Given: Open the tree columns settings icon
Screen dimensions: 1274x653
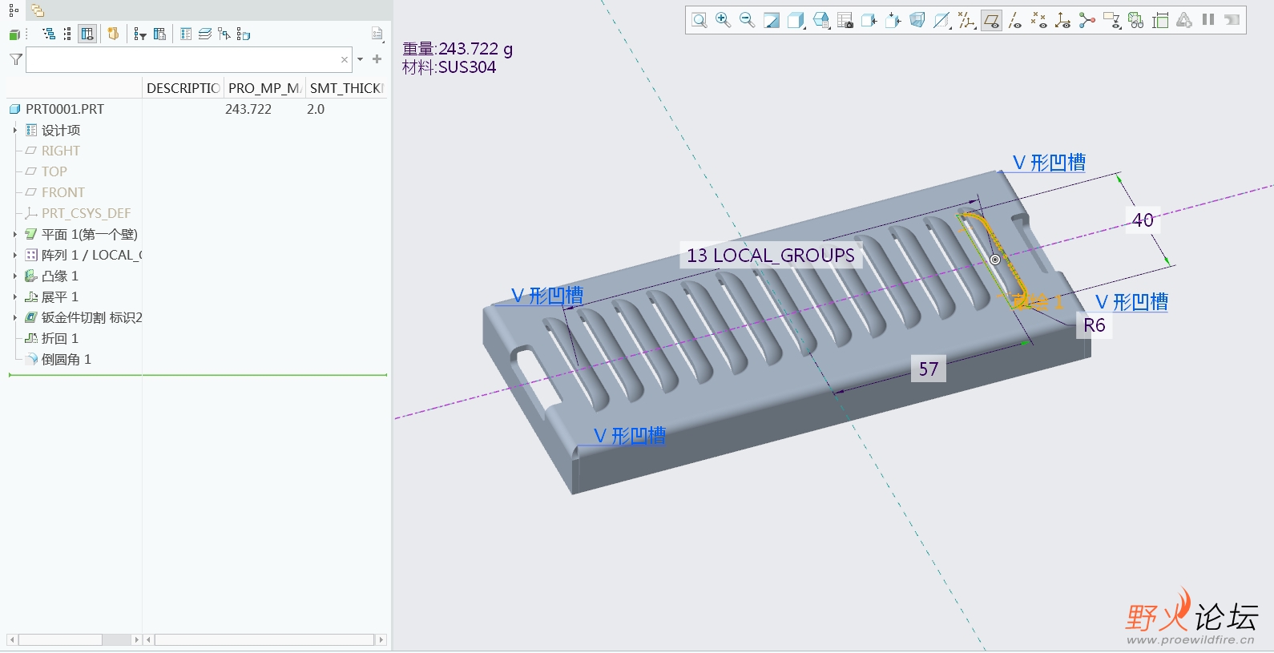Looking at the screenshot, I should point(159,34).
